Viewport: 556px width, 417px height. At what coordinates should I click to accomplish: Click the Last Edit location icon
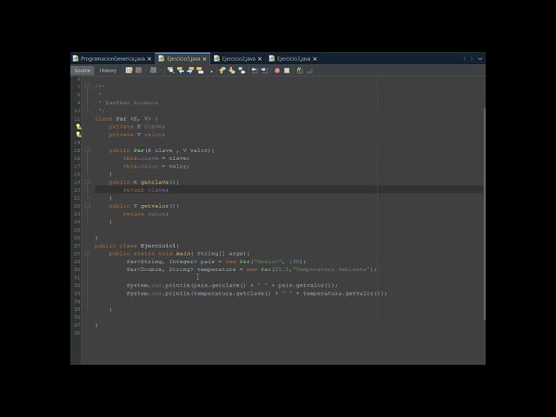[x=129, y=70]
